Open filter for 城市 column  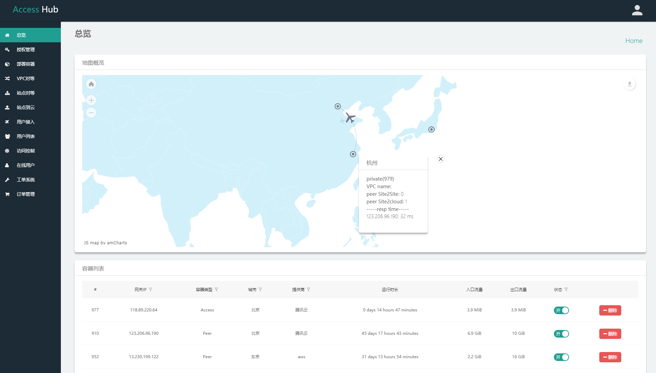click(x=260, y=289)
